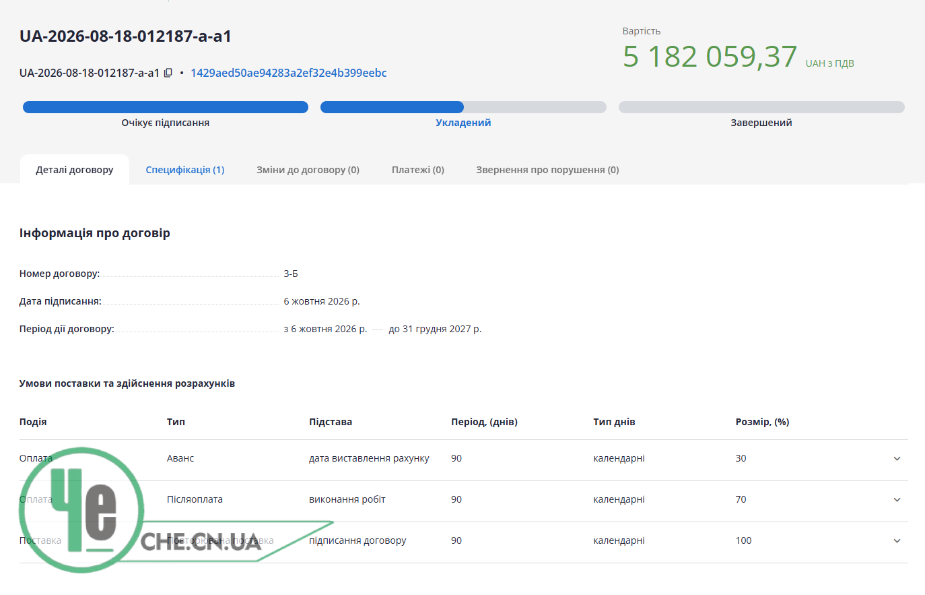Click the 30 percent value
925x595 pixels.
tap(741, 458)
